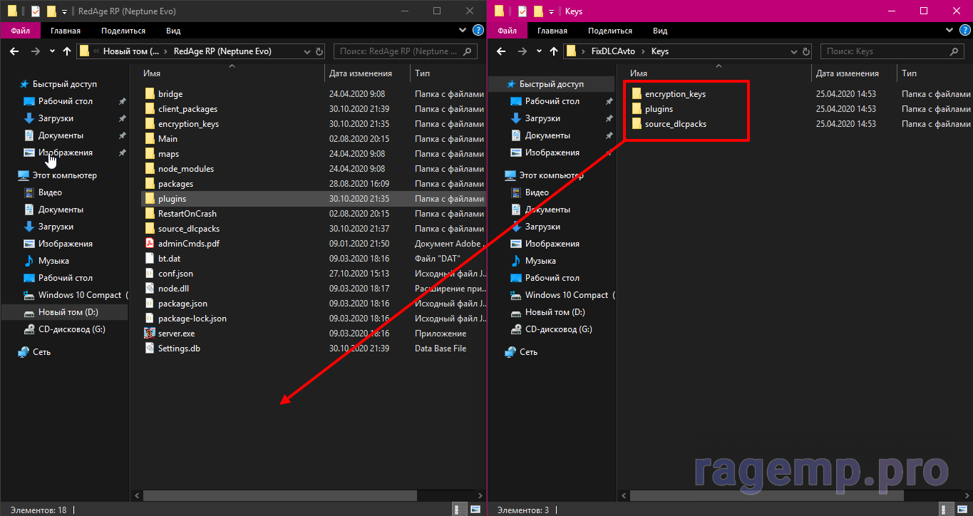Expand ribbon in Keys window
The height and width of the screenshot is (516, 973).
[x=949, y=30]
